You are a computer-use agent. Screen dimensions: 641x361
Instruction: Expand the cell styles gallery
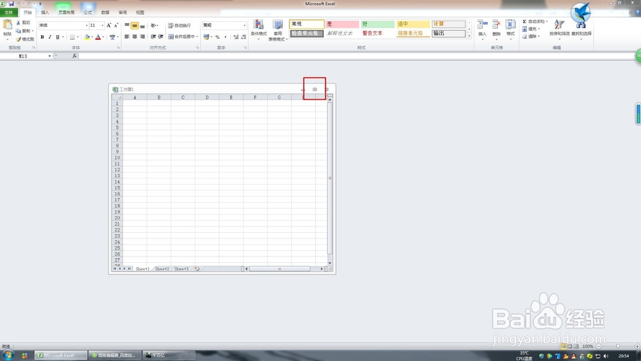tap(469, 36)
